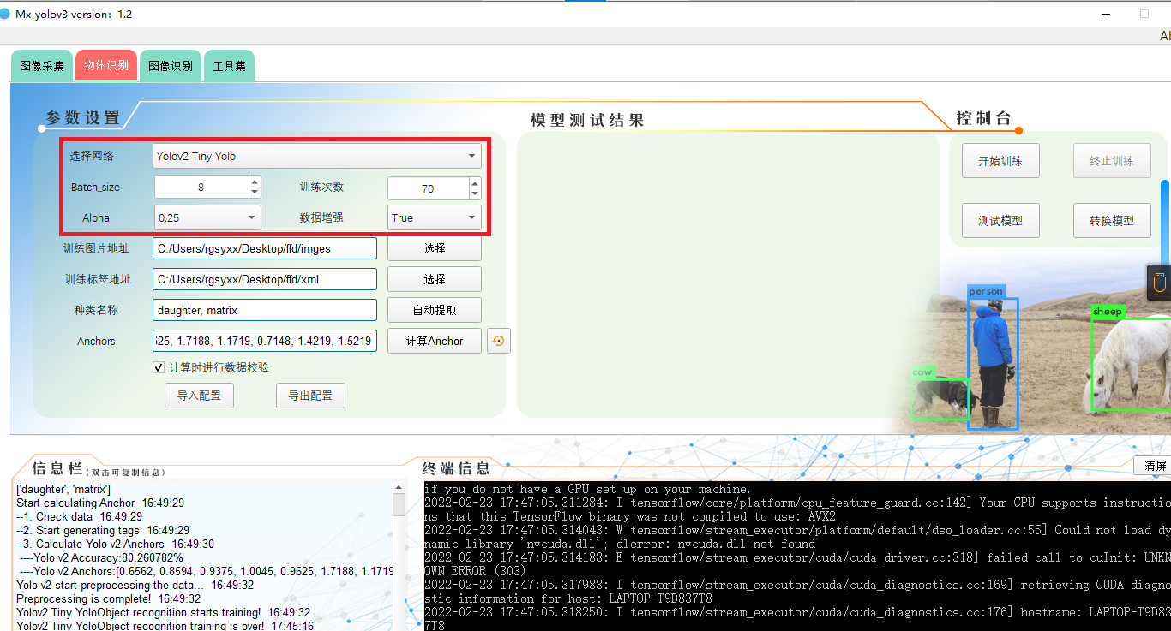Image resolution: width=1171 pixels, height=631 pixels.
Task: Click the 'Yolo v2 Anchors:[0.6562...' log line
Action: pos(206,571)
